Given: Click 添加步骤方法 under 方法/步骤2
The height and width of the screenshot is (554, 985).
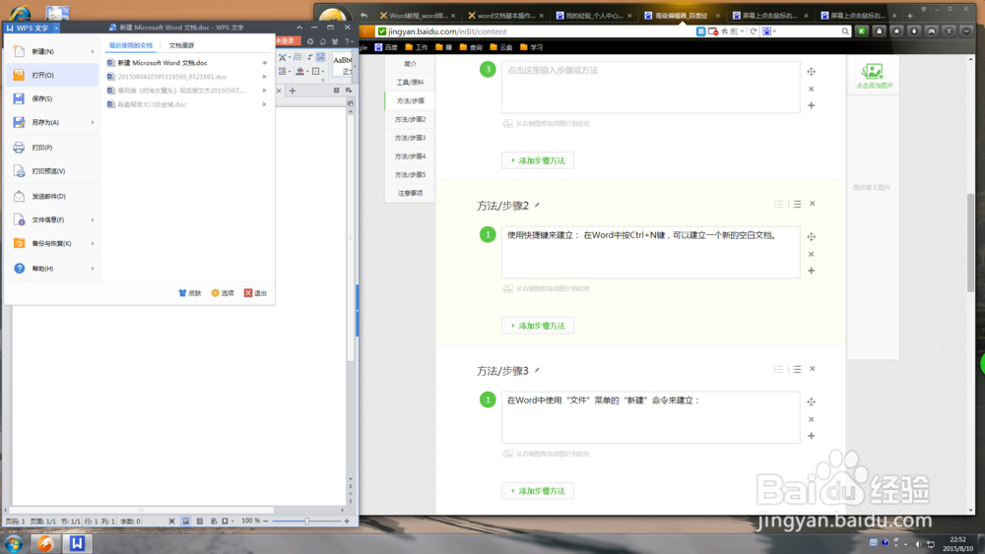Looking at the screenshot, I should pos(538,326).
